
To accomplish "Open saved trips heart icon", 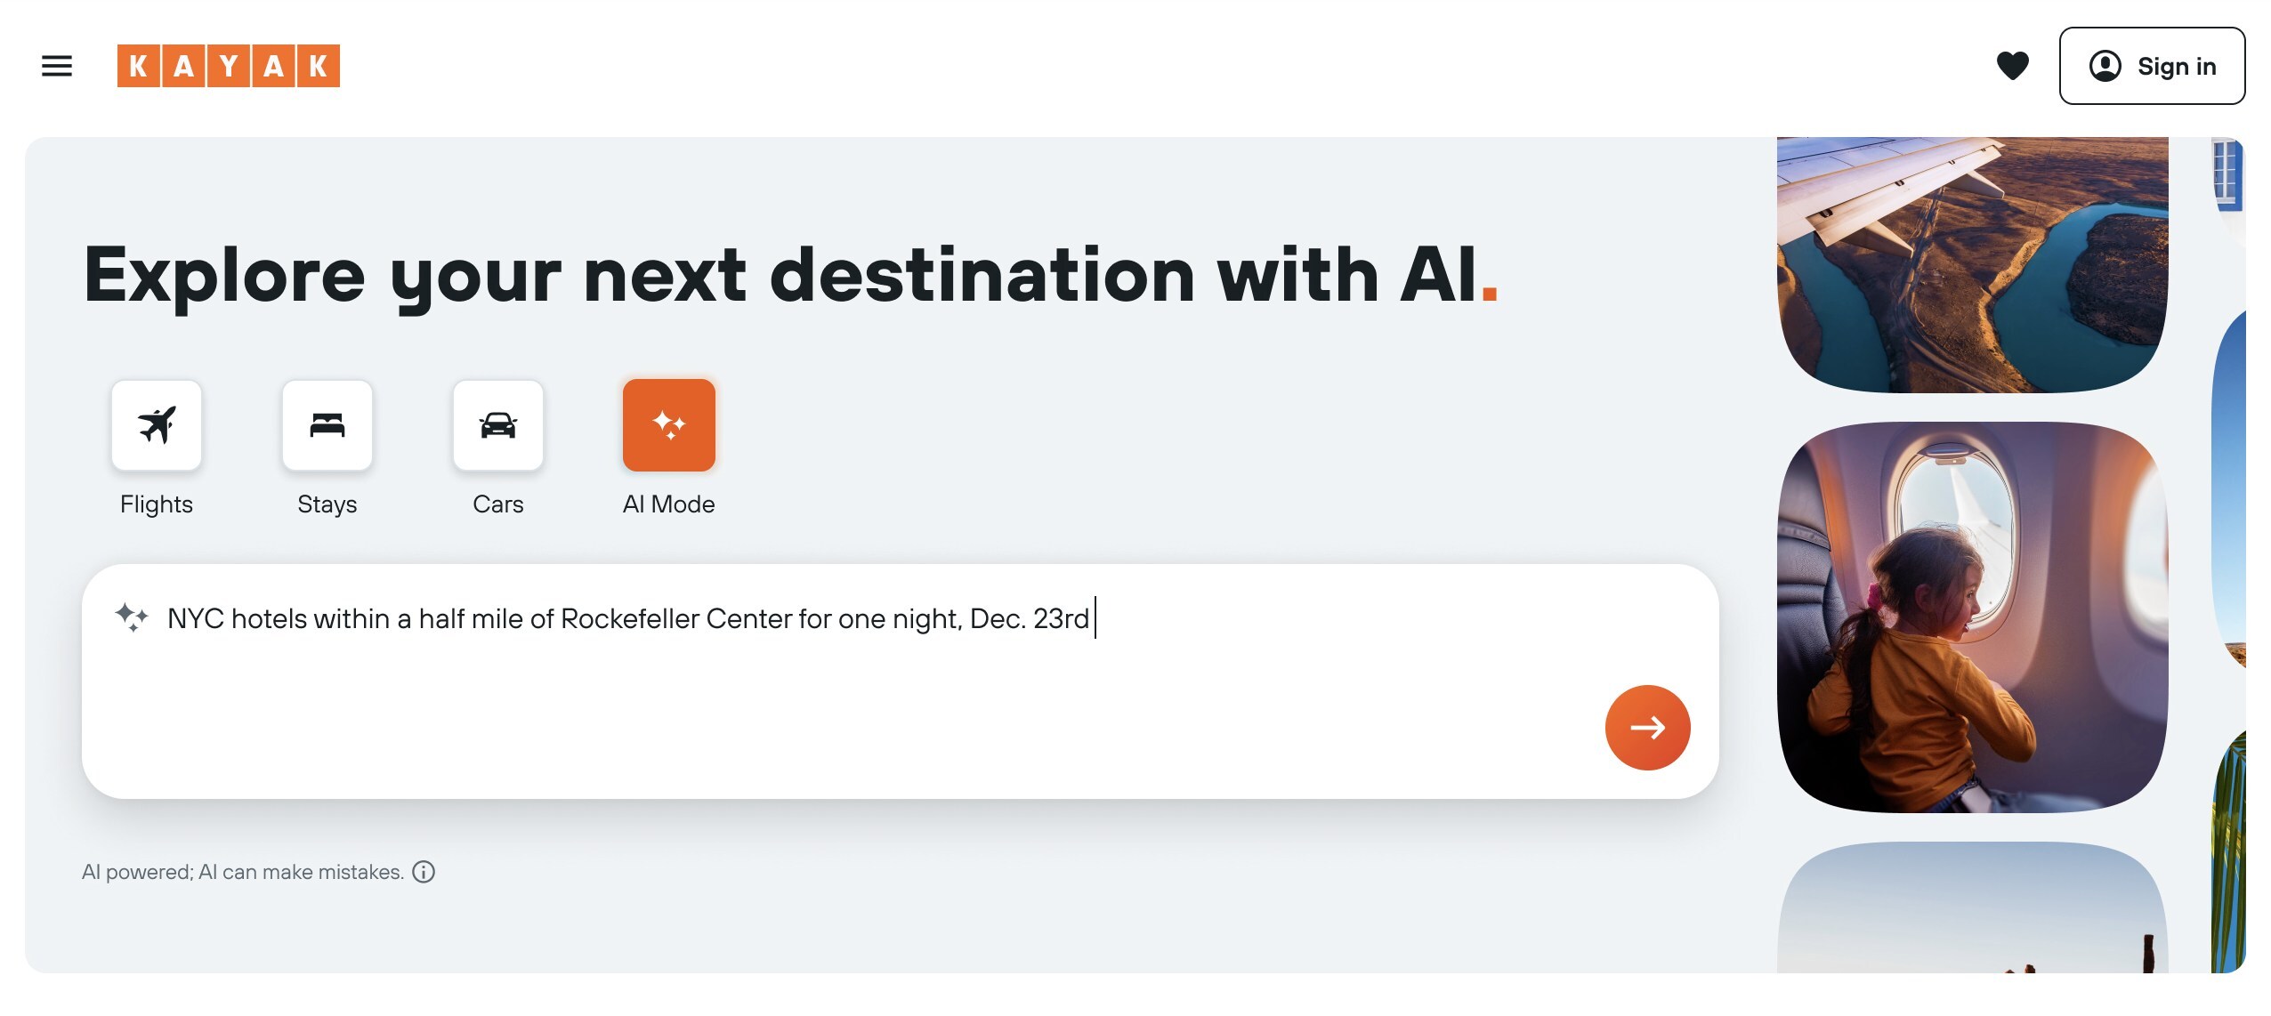I will tap(2012, 66).
